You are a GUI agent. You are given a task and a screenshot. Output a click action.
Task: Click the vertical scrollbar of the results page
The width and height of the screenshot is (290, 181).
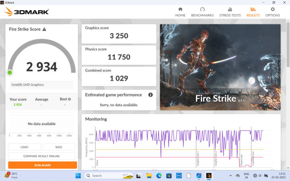[288, 44]
